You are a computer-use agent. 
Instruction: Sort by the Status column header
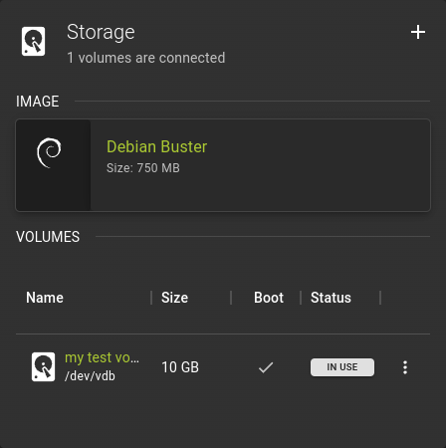[331, 298]
